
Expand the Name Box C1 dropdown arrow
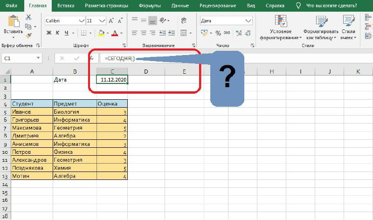pyautogui.click(x=38, y=58)
